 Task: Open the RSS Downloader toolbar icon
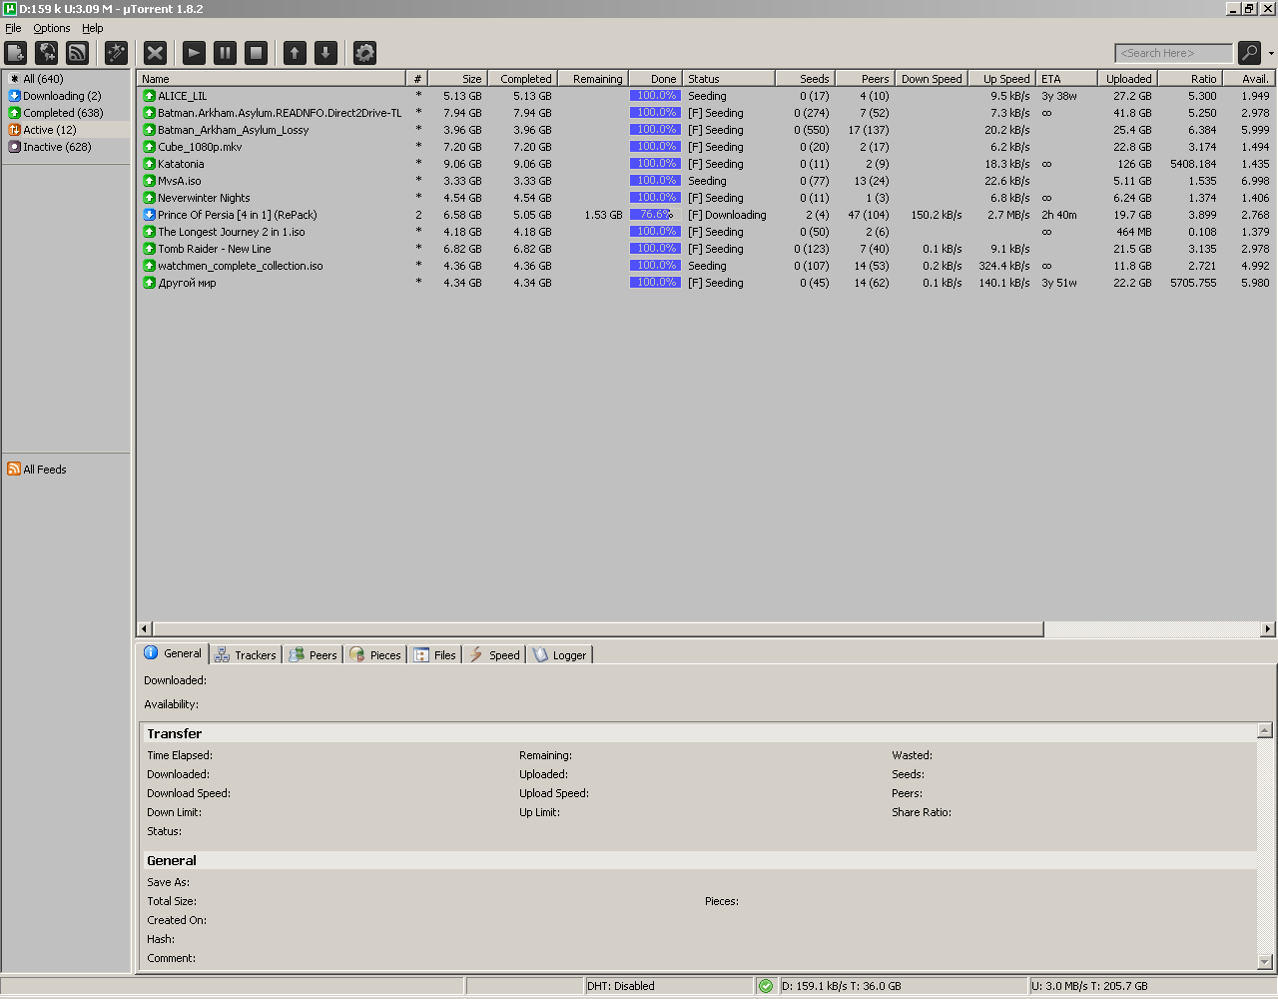[78, 53]
